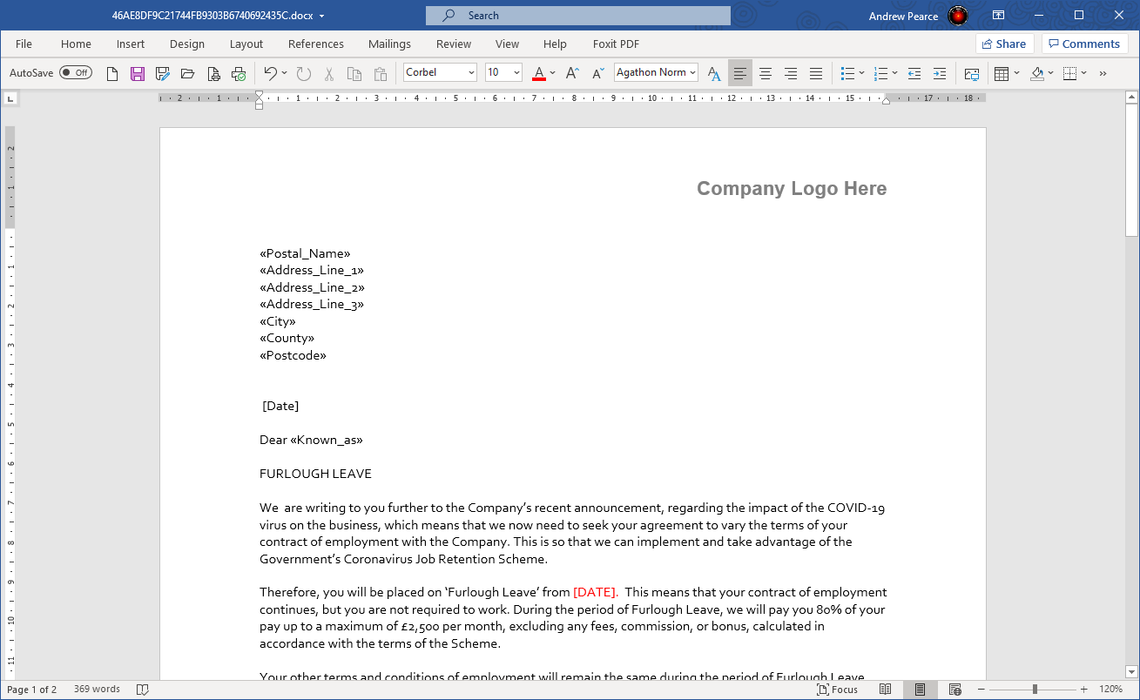
Task: Open the Comments panel
Action: [x=1084, y=43]
